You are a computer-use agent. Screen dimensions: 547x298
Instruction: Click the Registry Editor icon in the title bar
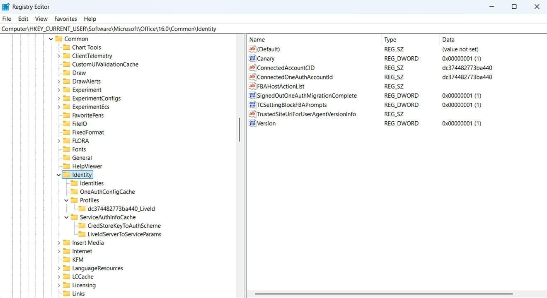tap(6, 6)
